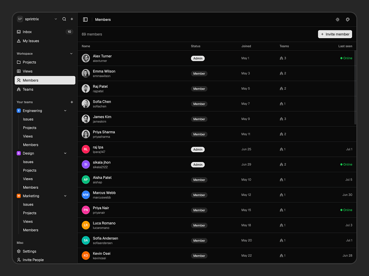Click the LR avatar for Luca Romano
Screen dimensions: 369x276
(86, 225)
